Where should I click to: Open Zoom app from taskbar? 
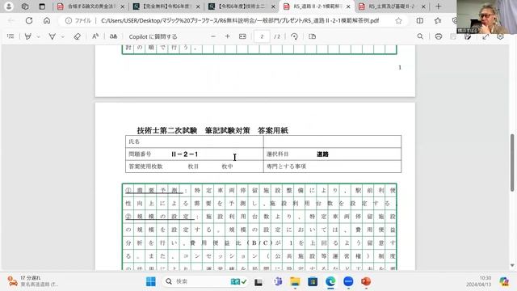click(x=348, y=281)
